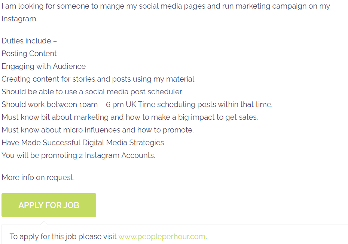Select the "Posting Content" line
Screen dimensions: 348x244
coord(29,54)
